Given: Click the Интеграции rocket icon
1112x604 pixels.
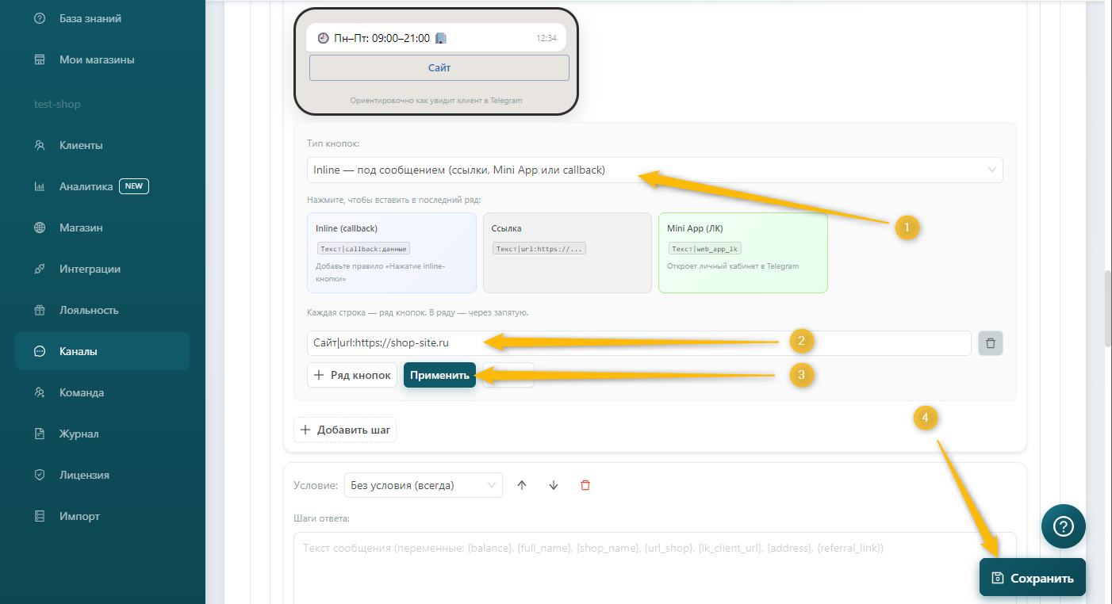Looking at the screenshot, I should click(x=40, y=269).
